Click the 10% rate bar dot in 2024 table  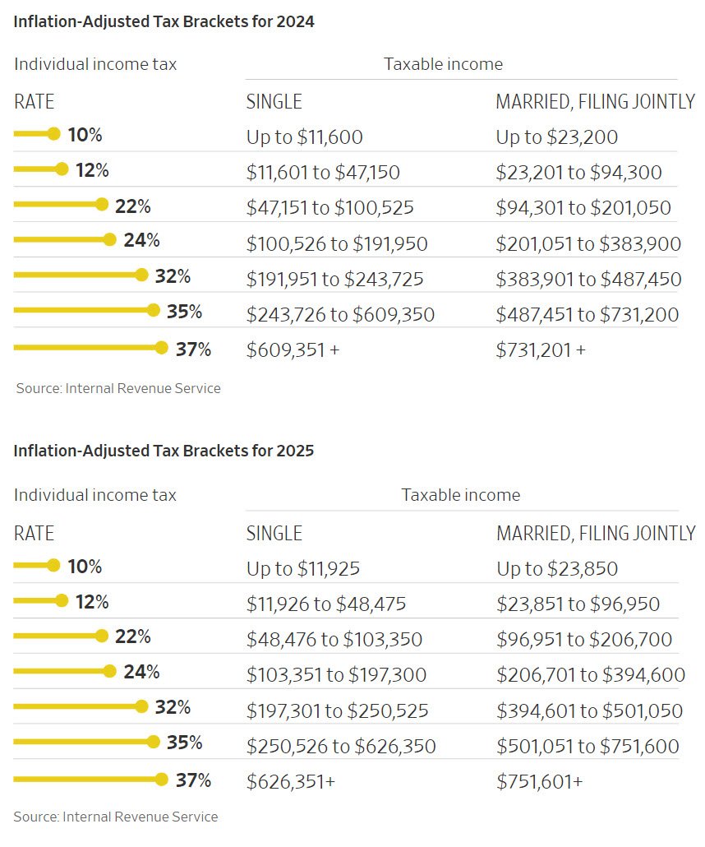click(x=54, y=134)
